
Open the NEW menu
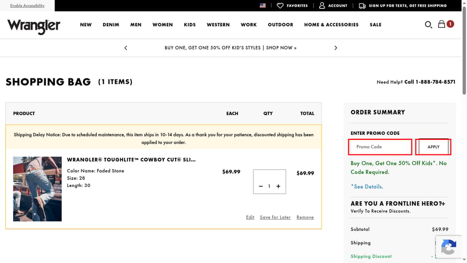86,25
